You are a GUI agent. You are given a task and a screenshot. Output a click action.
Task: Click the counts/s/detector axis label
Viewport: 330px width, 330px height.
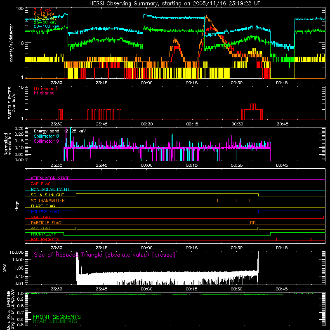[11, 43]
